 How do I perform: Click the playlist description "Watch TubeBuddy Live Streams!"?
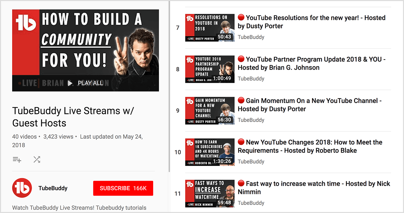[79, 208]
